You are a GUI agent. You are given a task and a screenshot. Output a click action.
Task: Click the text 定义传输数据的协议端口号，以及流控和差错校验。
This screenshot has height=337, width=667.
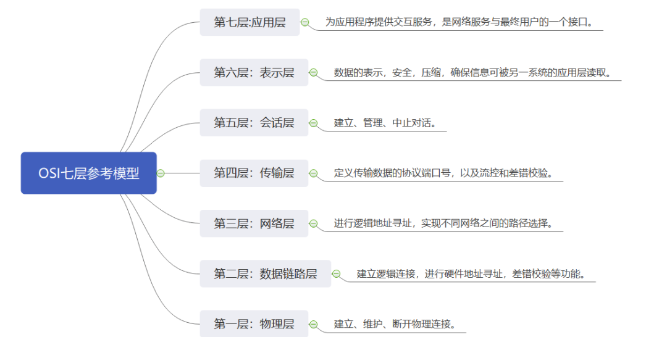click(x=443, y=173)
